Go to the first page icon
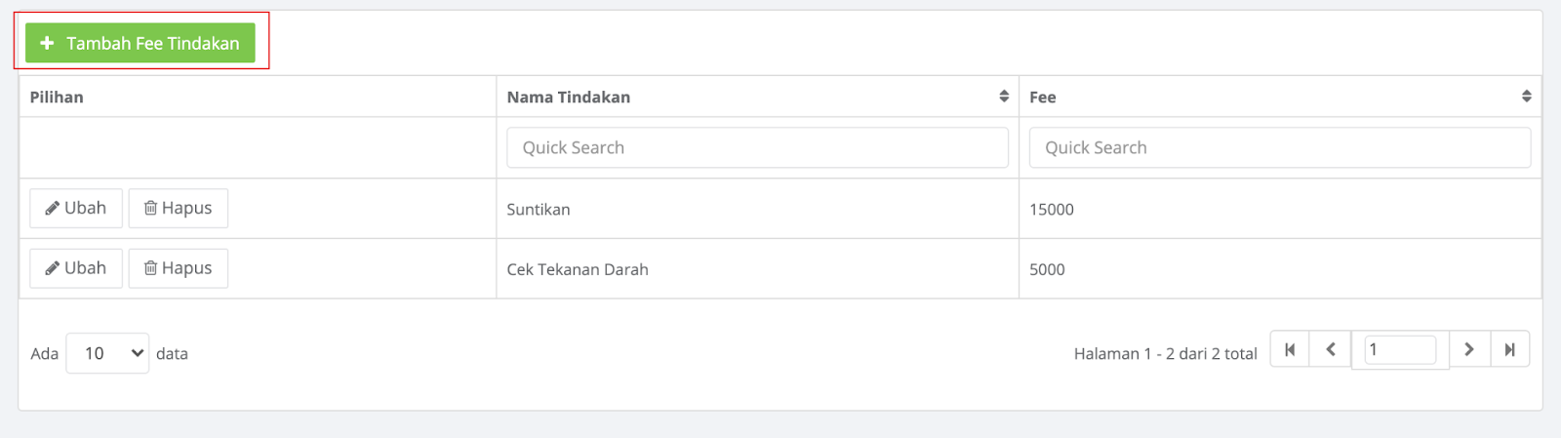The image size is (1561, 438). click(x=1290, y=349)
